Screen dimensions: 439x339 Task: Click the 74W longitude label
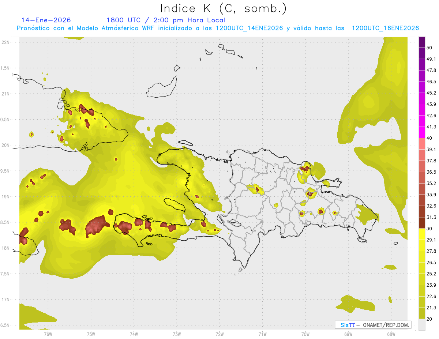click(134, 334)
